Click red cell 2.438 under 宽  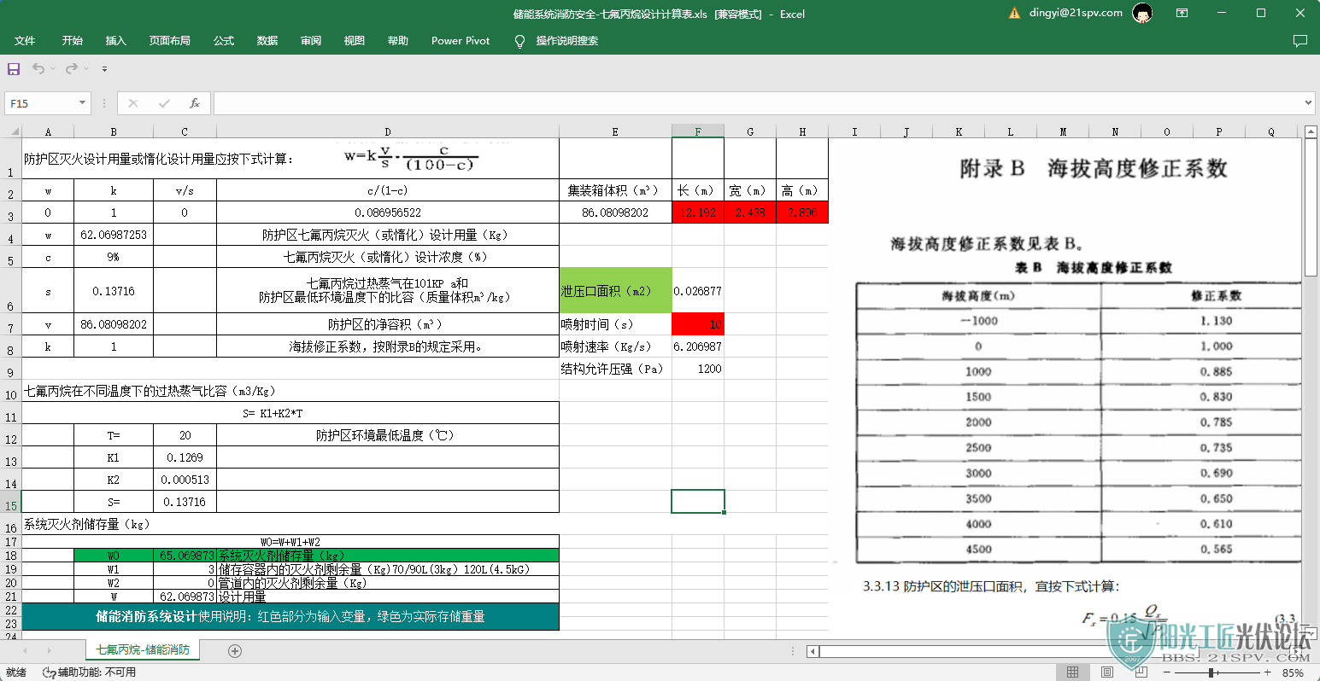point(750,212)
